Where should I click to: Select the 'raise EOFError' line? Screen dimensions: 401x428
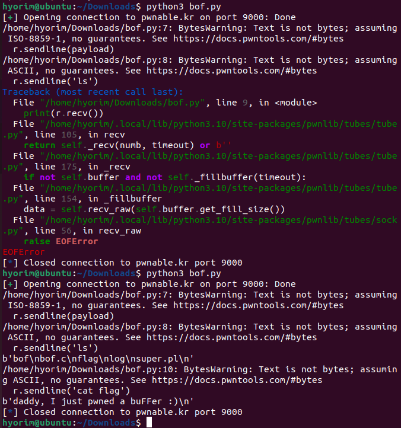point(61,241)
